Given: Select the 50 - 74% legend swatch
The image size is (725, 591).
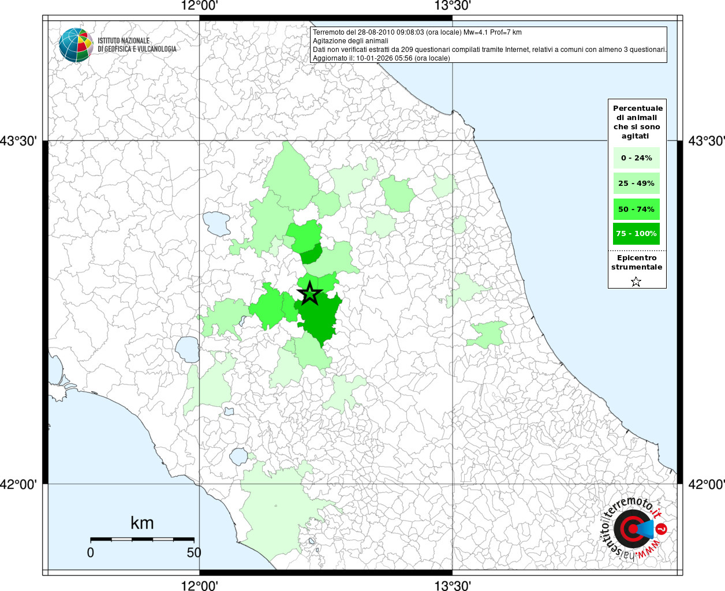Looking at the screenshot, I should point(636,209).
